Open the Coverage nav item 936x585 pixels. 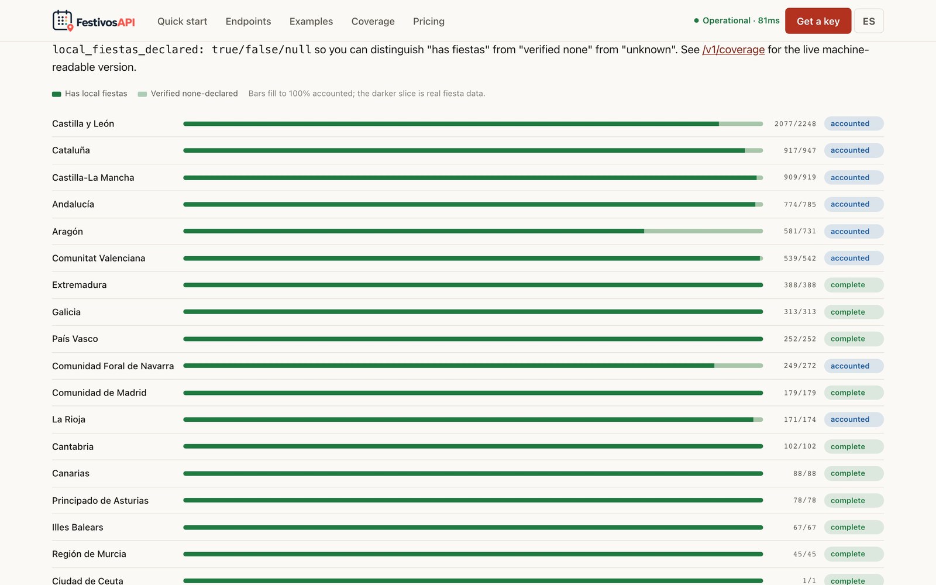373,21
